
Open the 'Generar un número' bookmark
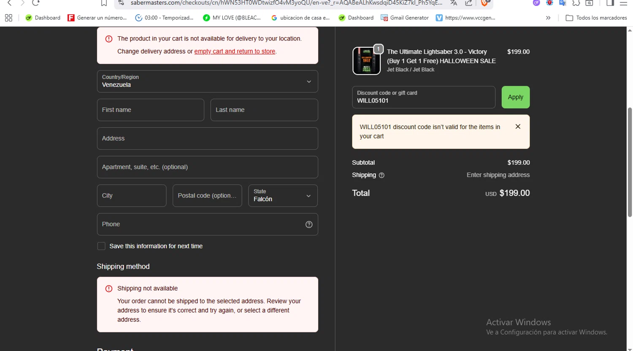(x=97, y=18)
